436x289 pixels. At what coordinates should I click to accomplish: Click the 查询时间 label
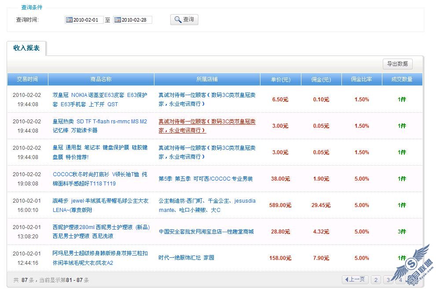click(x=27, y=20)
